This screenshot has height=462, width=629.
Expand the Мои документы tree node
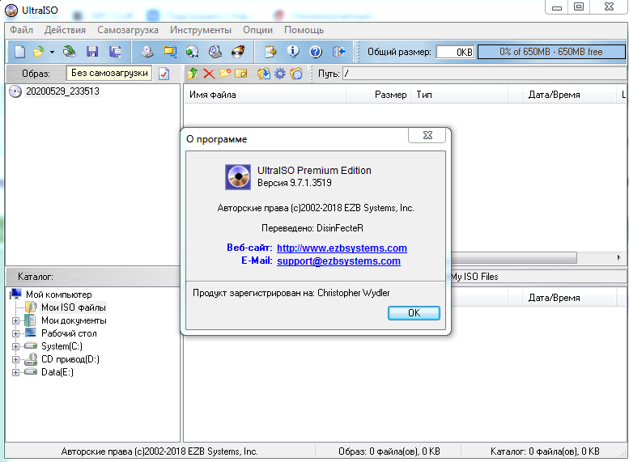point(15,320)
